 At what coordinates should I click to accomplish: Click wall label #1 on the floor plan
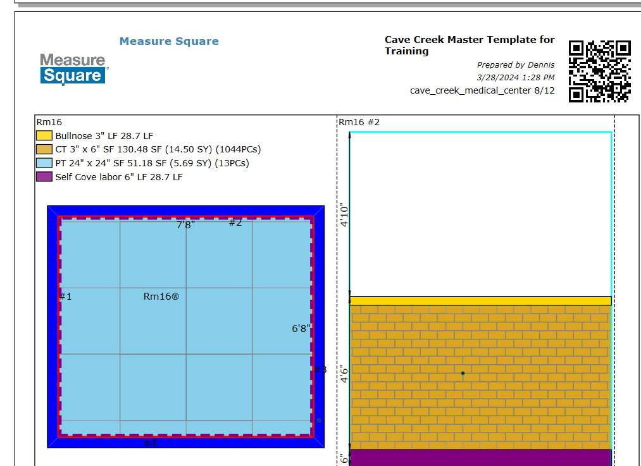66,297
